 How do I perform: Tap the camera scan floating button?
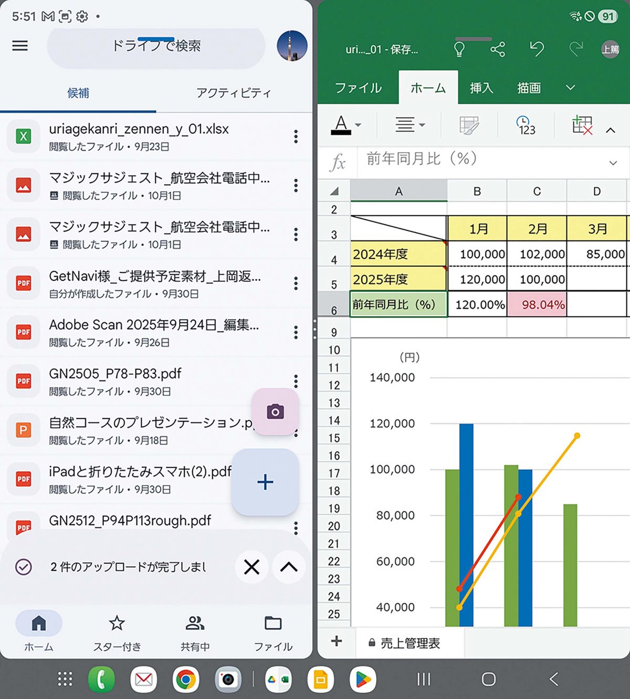pyautogui.click(x=275, y=412)
